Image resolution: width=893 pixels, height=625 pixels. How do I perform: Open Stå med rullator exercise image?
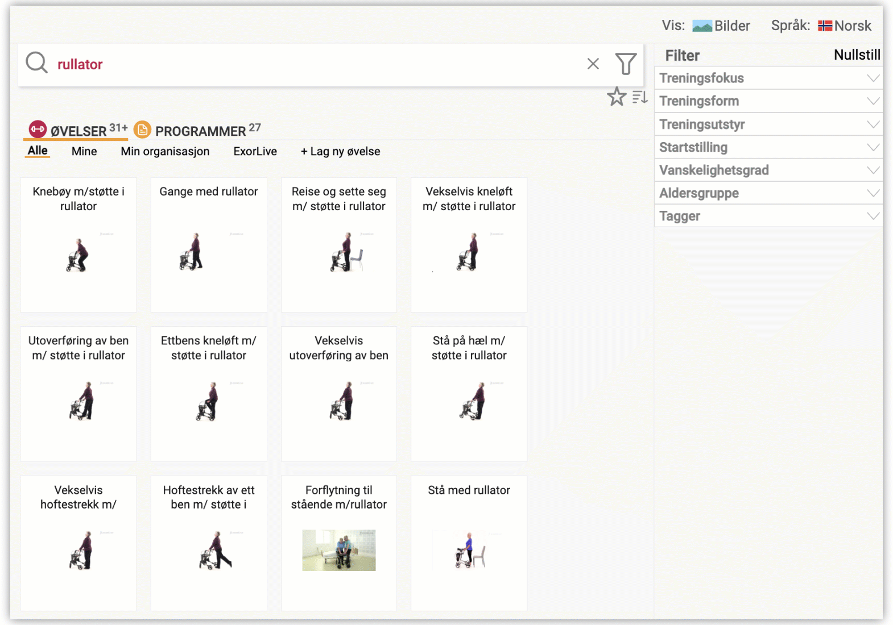coord(470,550)
